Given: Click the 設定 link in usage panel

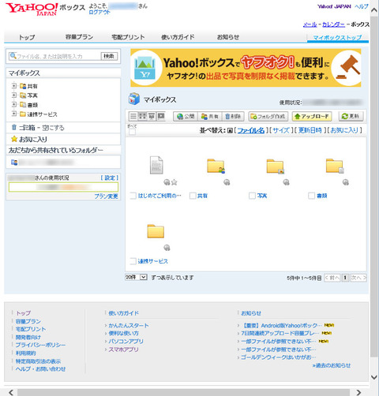Looking at the screenshot, I should point(110,177).
